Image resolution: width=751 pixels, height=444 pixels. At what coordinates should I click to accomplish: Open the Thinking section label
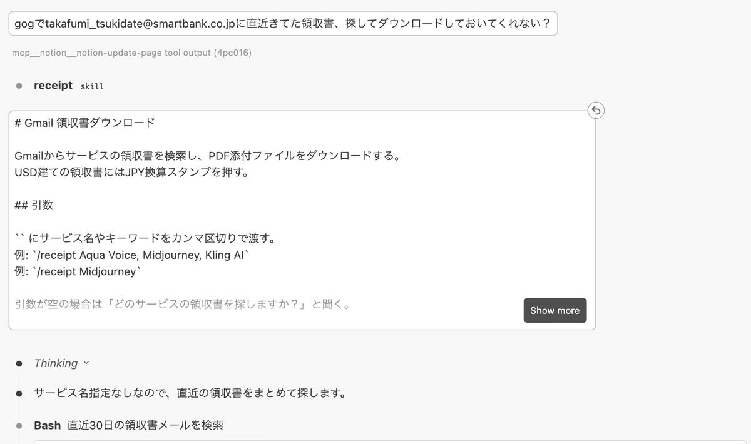click(56, 363)
